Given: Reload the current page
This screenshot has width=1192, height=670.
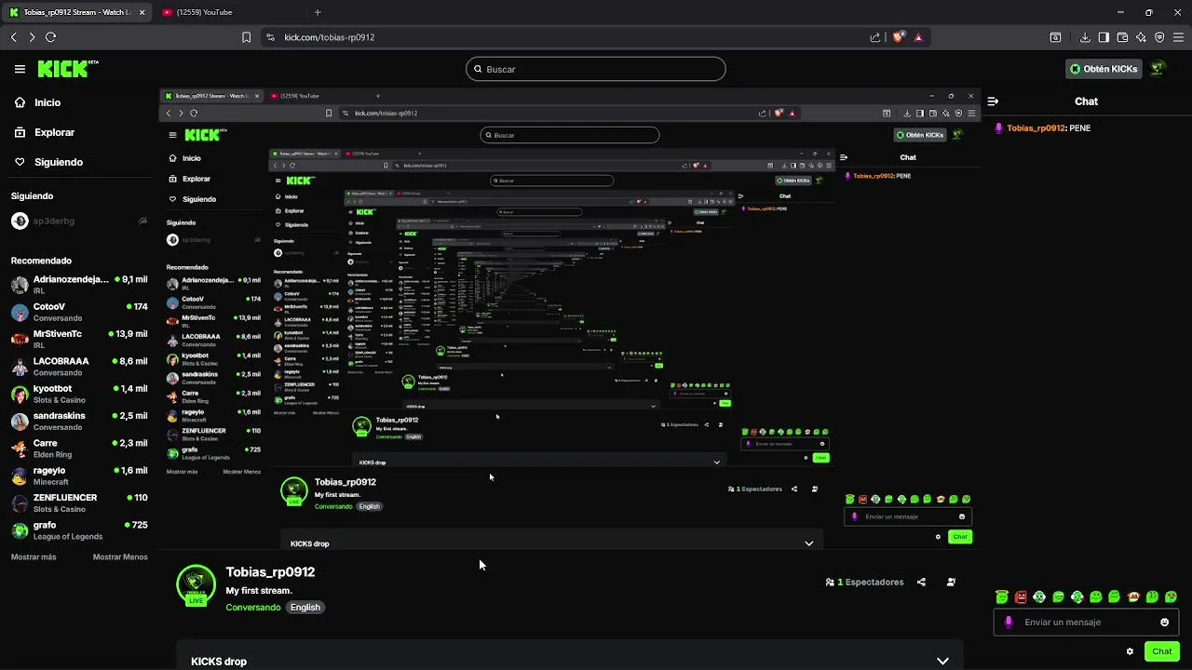Looking at the screenshot, I should pyautogui.click(x=50, y=37).
